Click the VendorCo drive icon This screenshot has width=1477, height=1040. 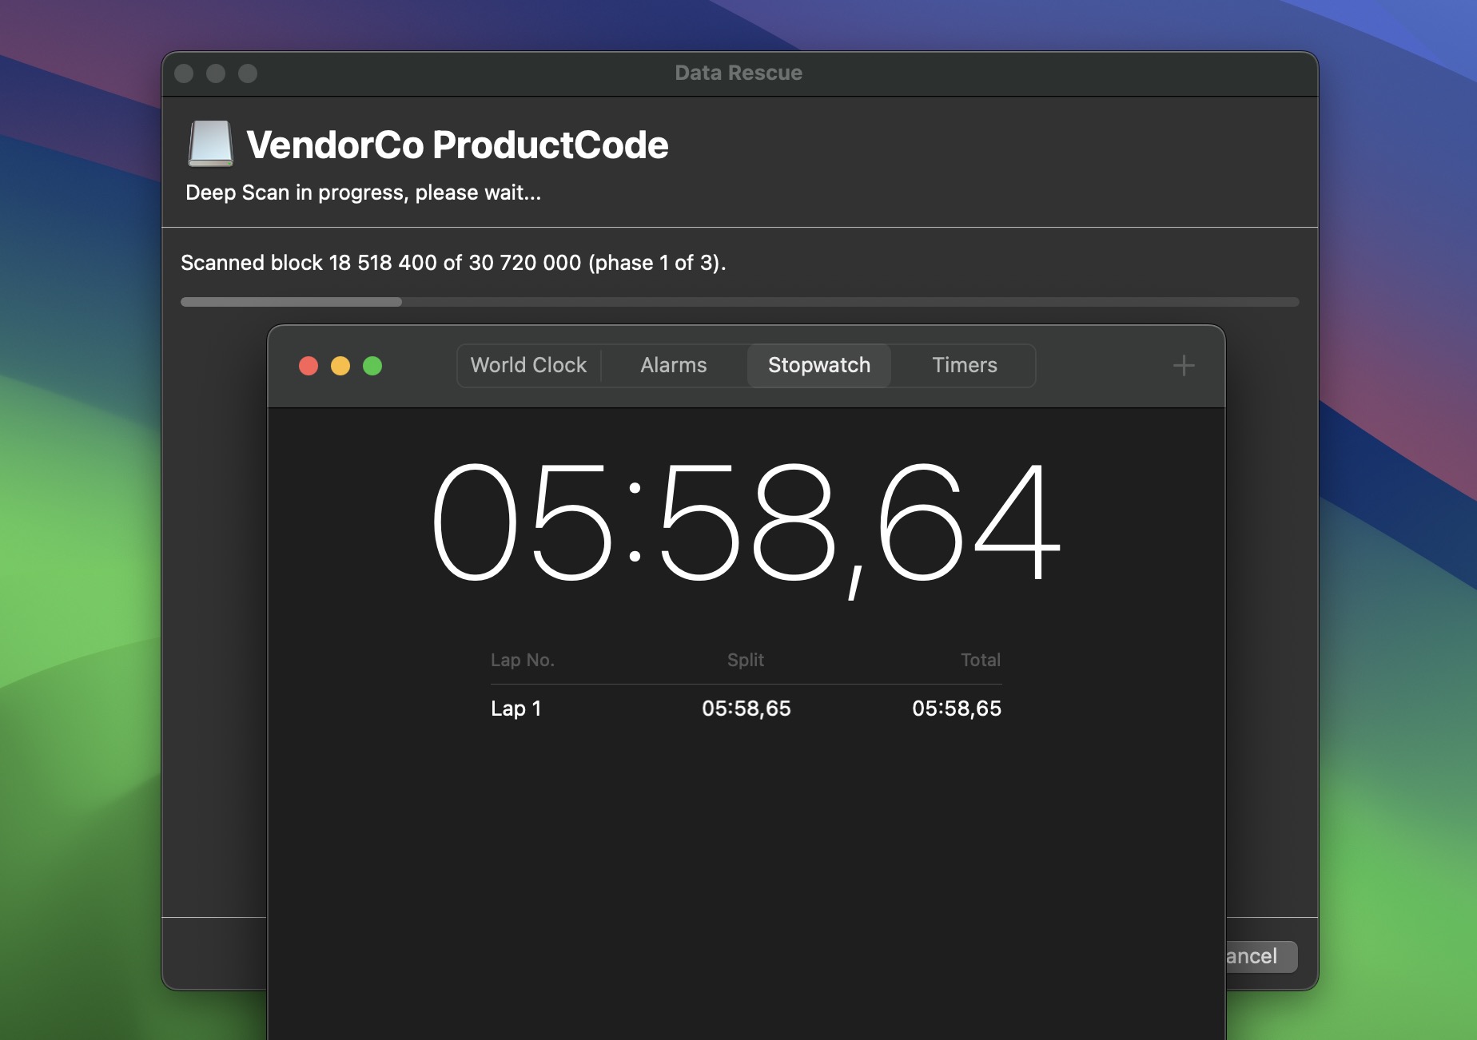[x=211, y=144]
